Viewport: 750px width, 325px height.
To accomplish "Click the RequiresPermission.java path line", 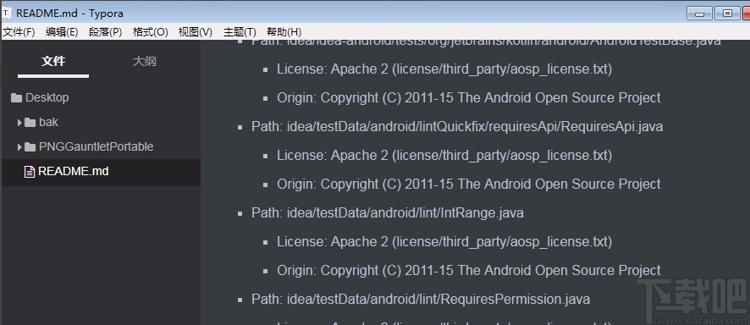I will pos(421,300).
